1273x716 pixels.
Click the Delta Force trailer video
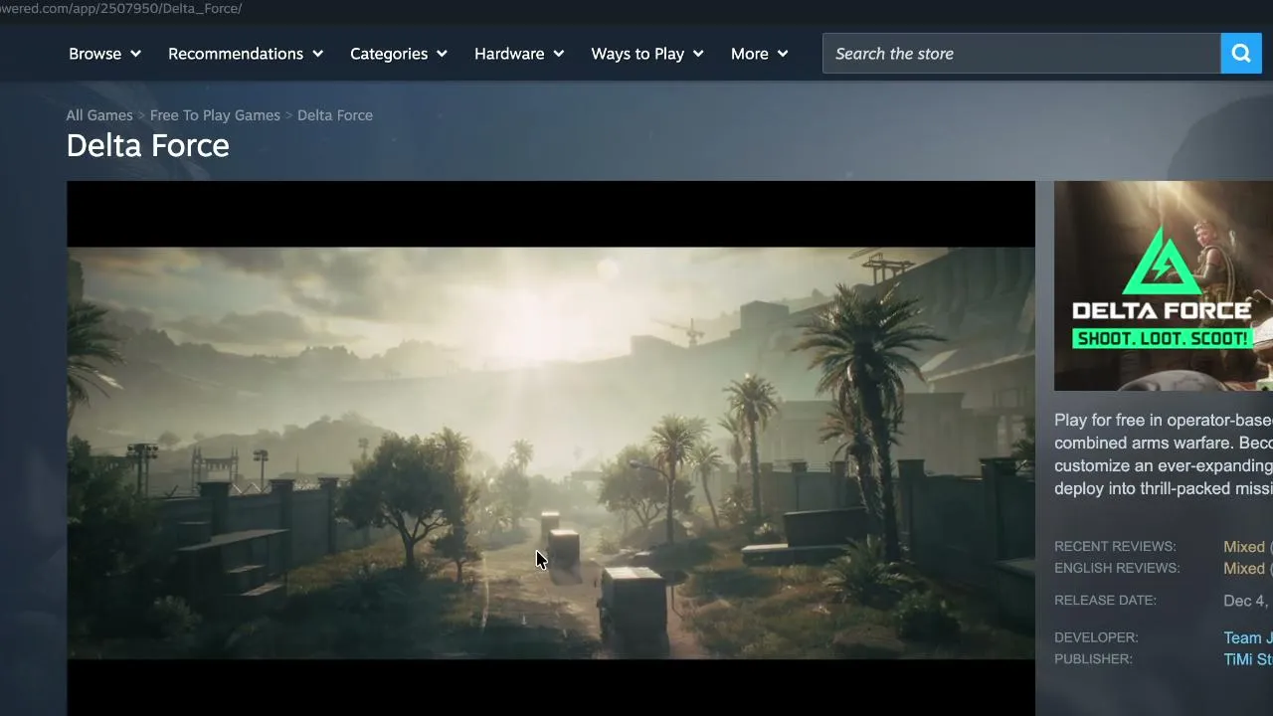(551, 448)
